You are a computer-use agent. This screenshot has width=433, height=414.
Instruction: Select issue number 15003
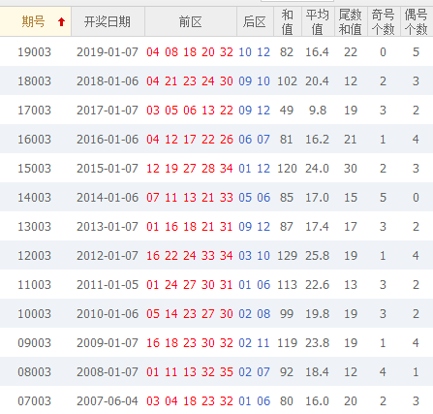point(34,169)
